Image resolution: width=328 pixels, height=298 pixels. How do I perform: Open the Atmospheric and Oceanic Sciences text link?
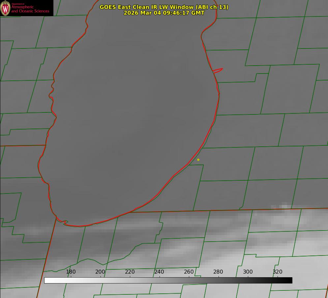(30, 9)
